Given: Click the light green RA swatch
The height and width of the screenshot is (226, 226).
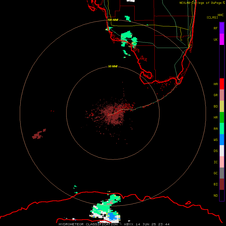Looking at the screenshot, I should 222,129.
